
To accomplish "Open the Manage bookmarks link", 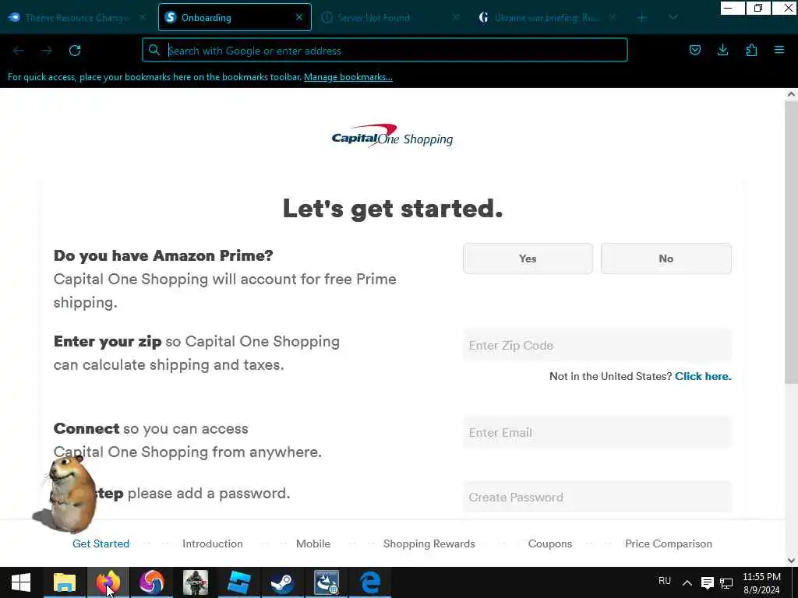I will (x=348, y=77).
